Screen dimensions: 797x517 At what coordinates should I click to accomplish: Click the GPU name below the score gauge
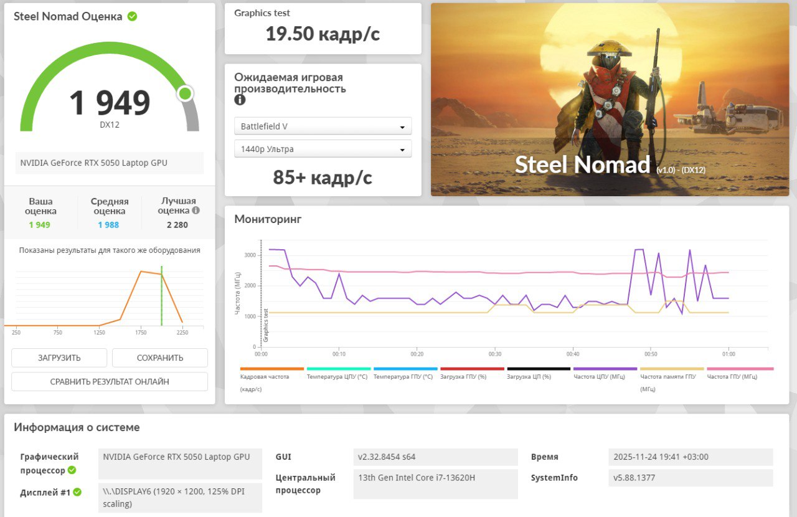click(110, 163)
